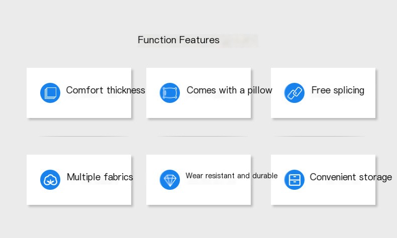The image size is (397, 238).
Task: Open the Convenient storage feature card
Action: coord(323,180)
